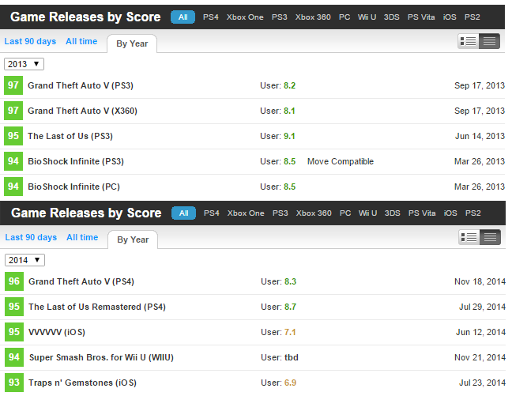Open VVVVVV (iOS)

coord(57,332)
